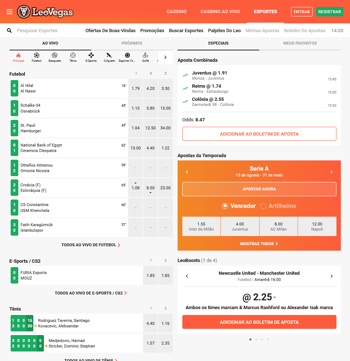Screen dimensions: 350x361
Task: Open Ofertas De Boas-Vindas
Action: (110, 30)
